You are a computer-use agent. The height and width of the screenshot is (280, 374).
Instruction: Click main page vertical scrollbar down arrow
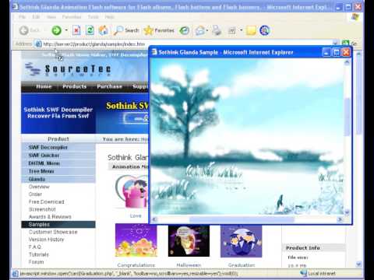point(358,264)
